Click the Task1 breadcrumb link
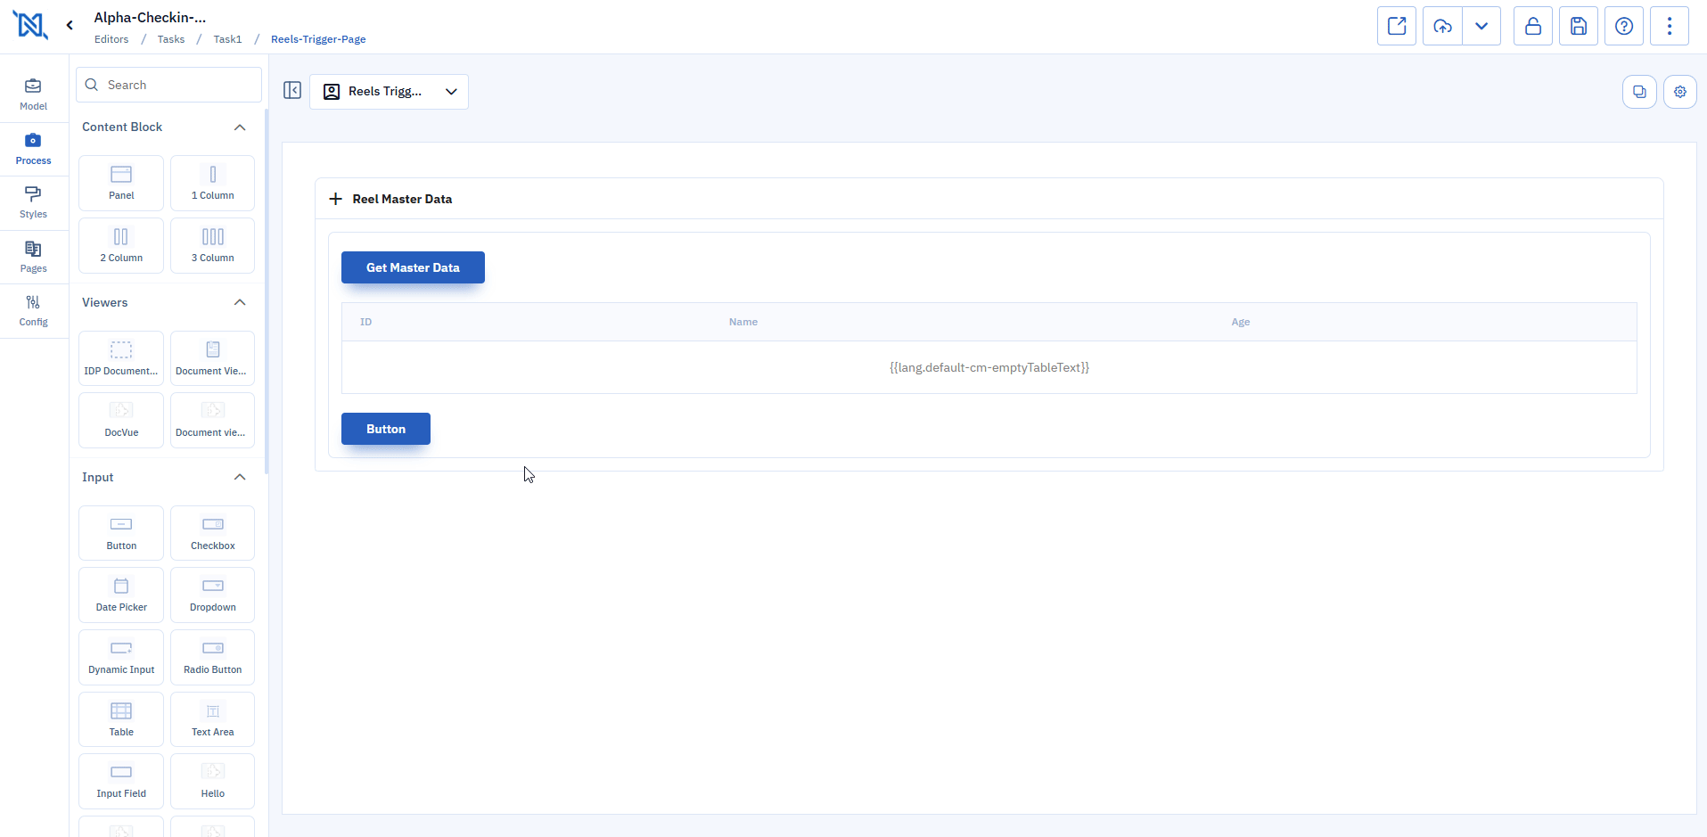Viewport: 1707px width, 837px height. 227,39
